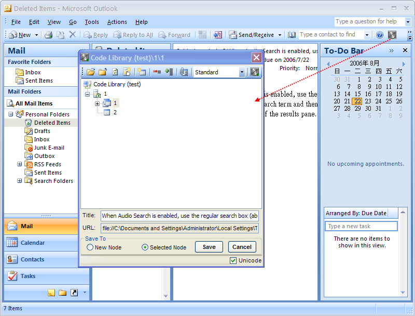Click the Print icon in Outlook toolbar

48,35
